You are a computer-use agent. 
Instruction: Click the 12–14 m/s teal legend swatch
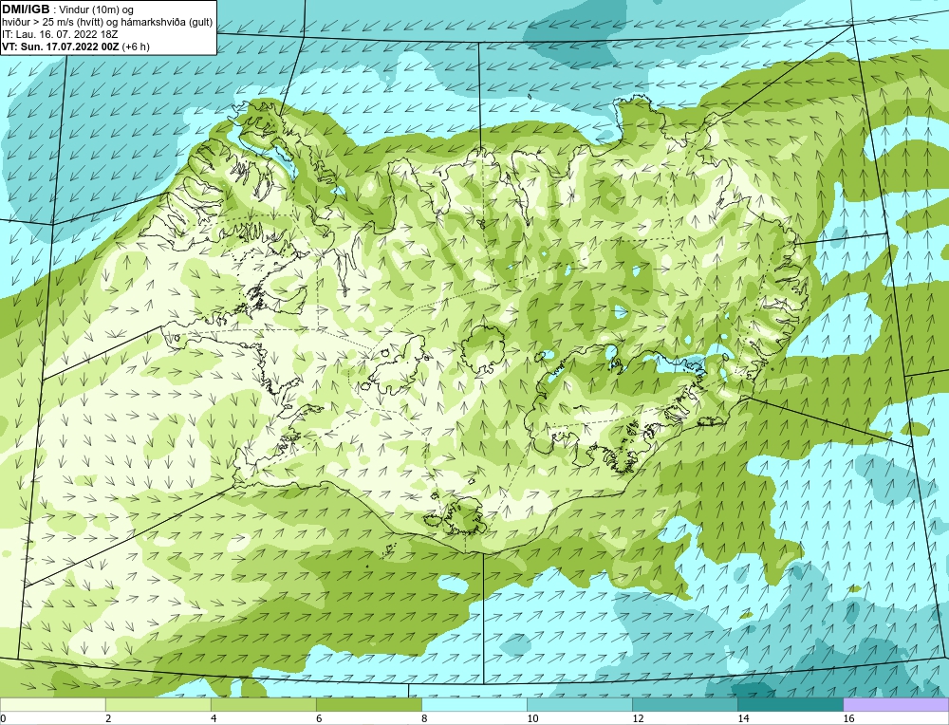tap(684, 704)
